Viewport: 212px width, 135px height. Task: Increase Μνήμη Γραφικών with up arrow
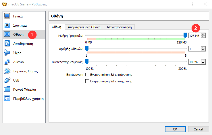coord(203,35)
